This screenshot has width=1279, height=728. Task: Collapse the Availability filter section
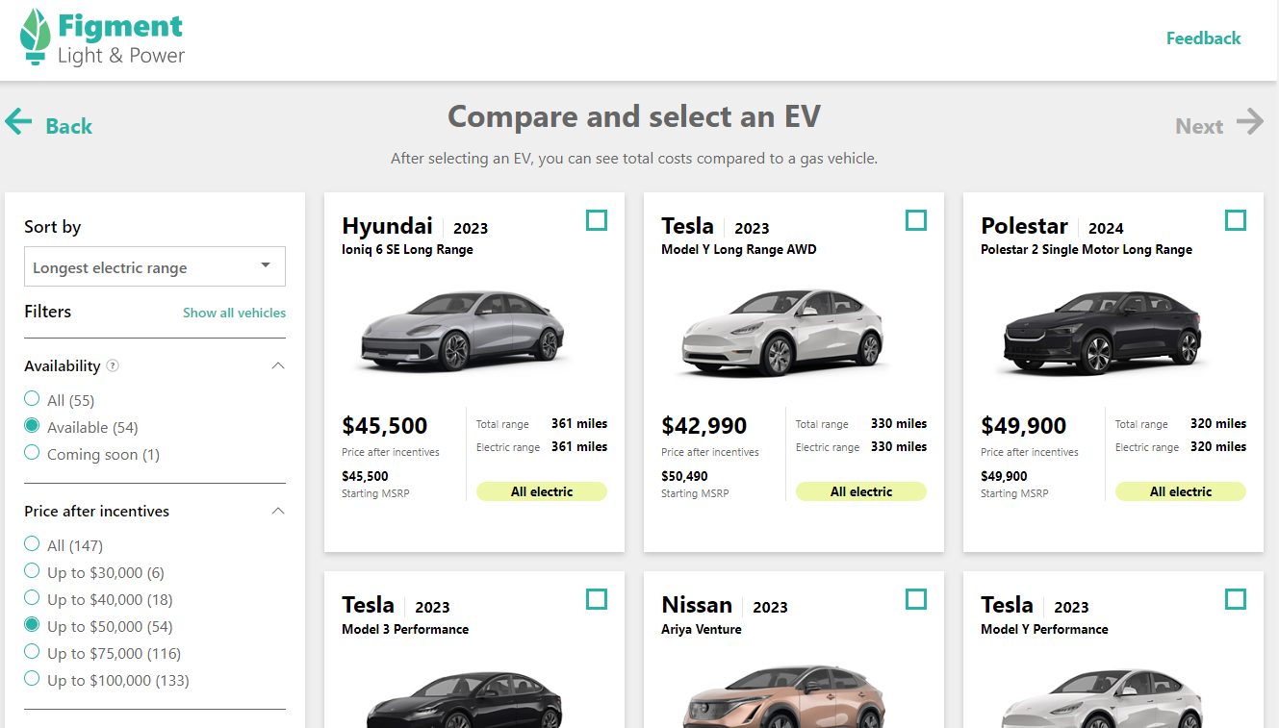coord(278,365)
